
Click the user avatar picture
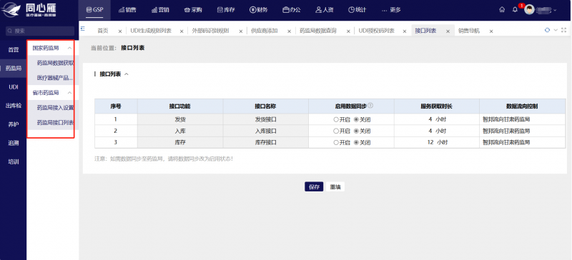coord(529,10)
